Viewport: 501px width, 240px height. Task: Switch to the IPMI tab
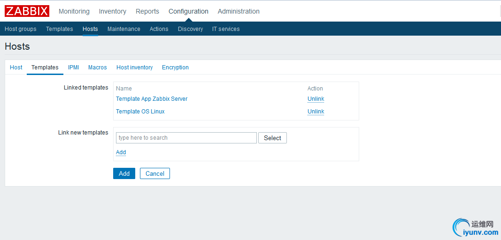tap(74, 67)
